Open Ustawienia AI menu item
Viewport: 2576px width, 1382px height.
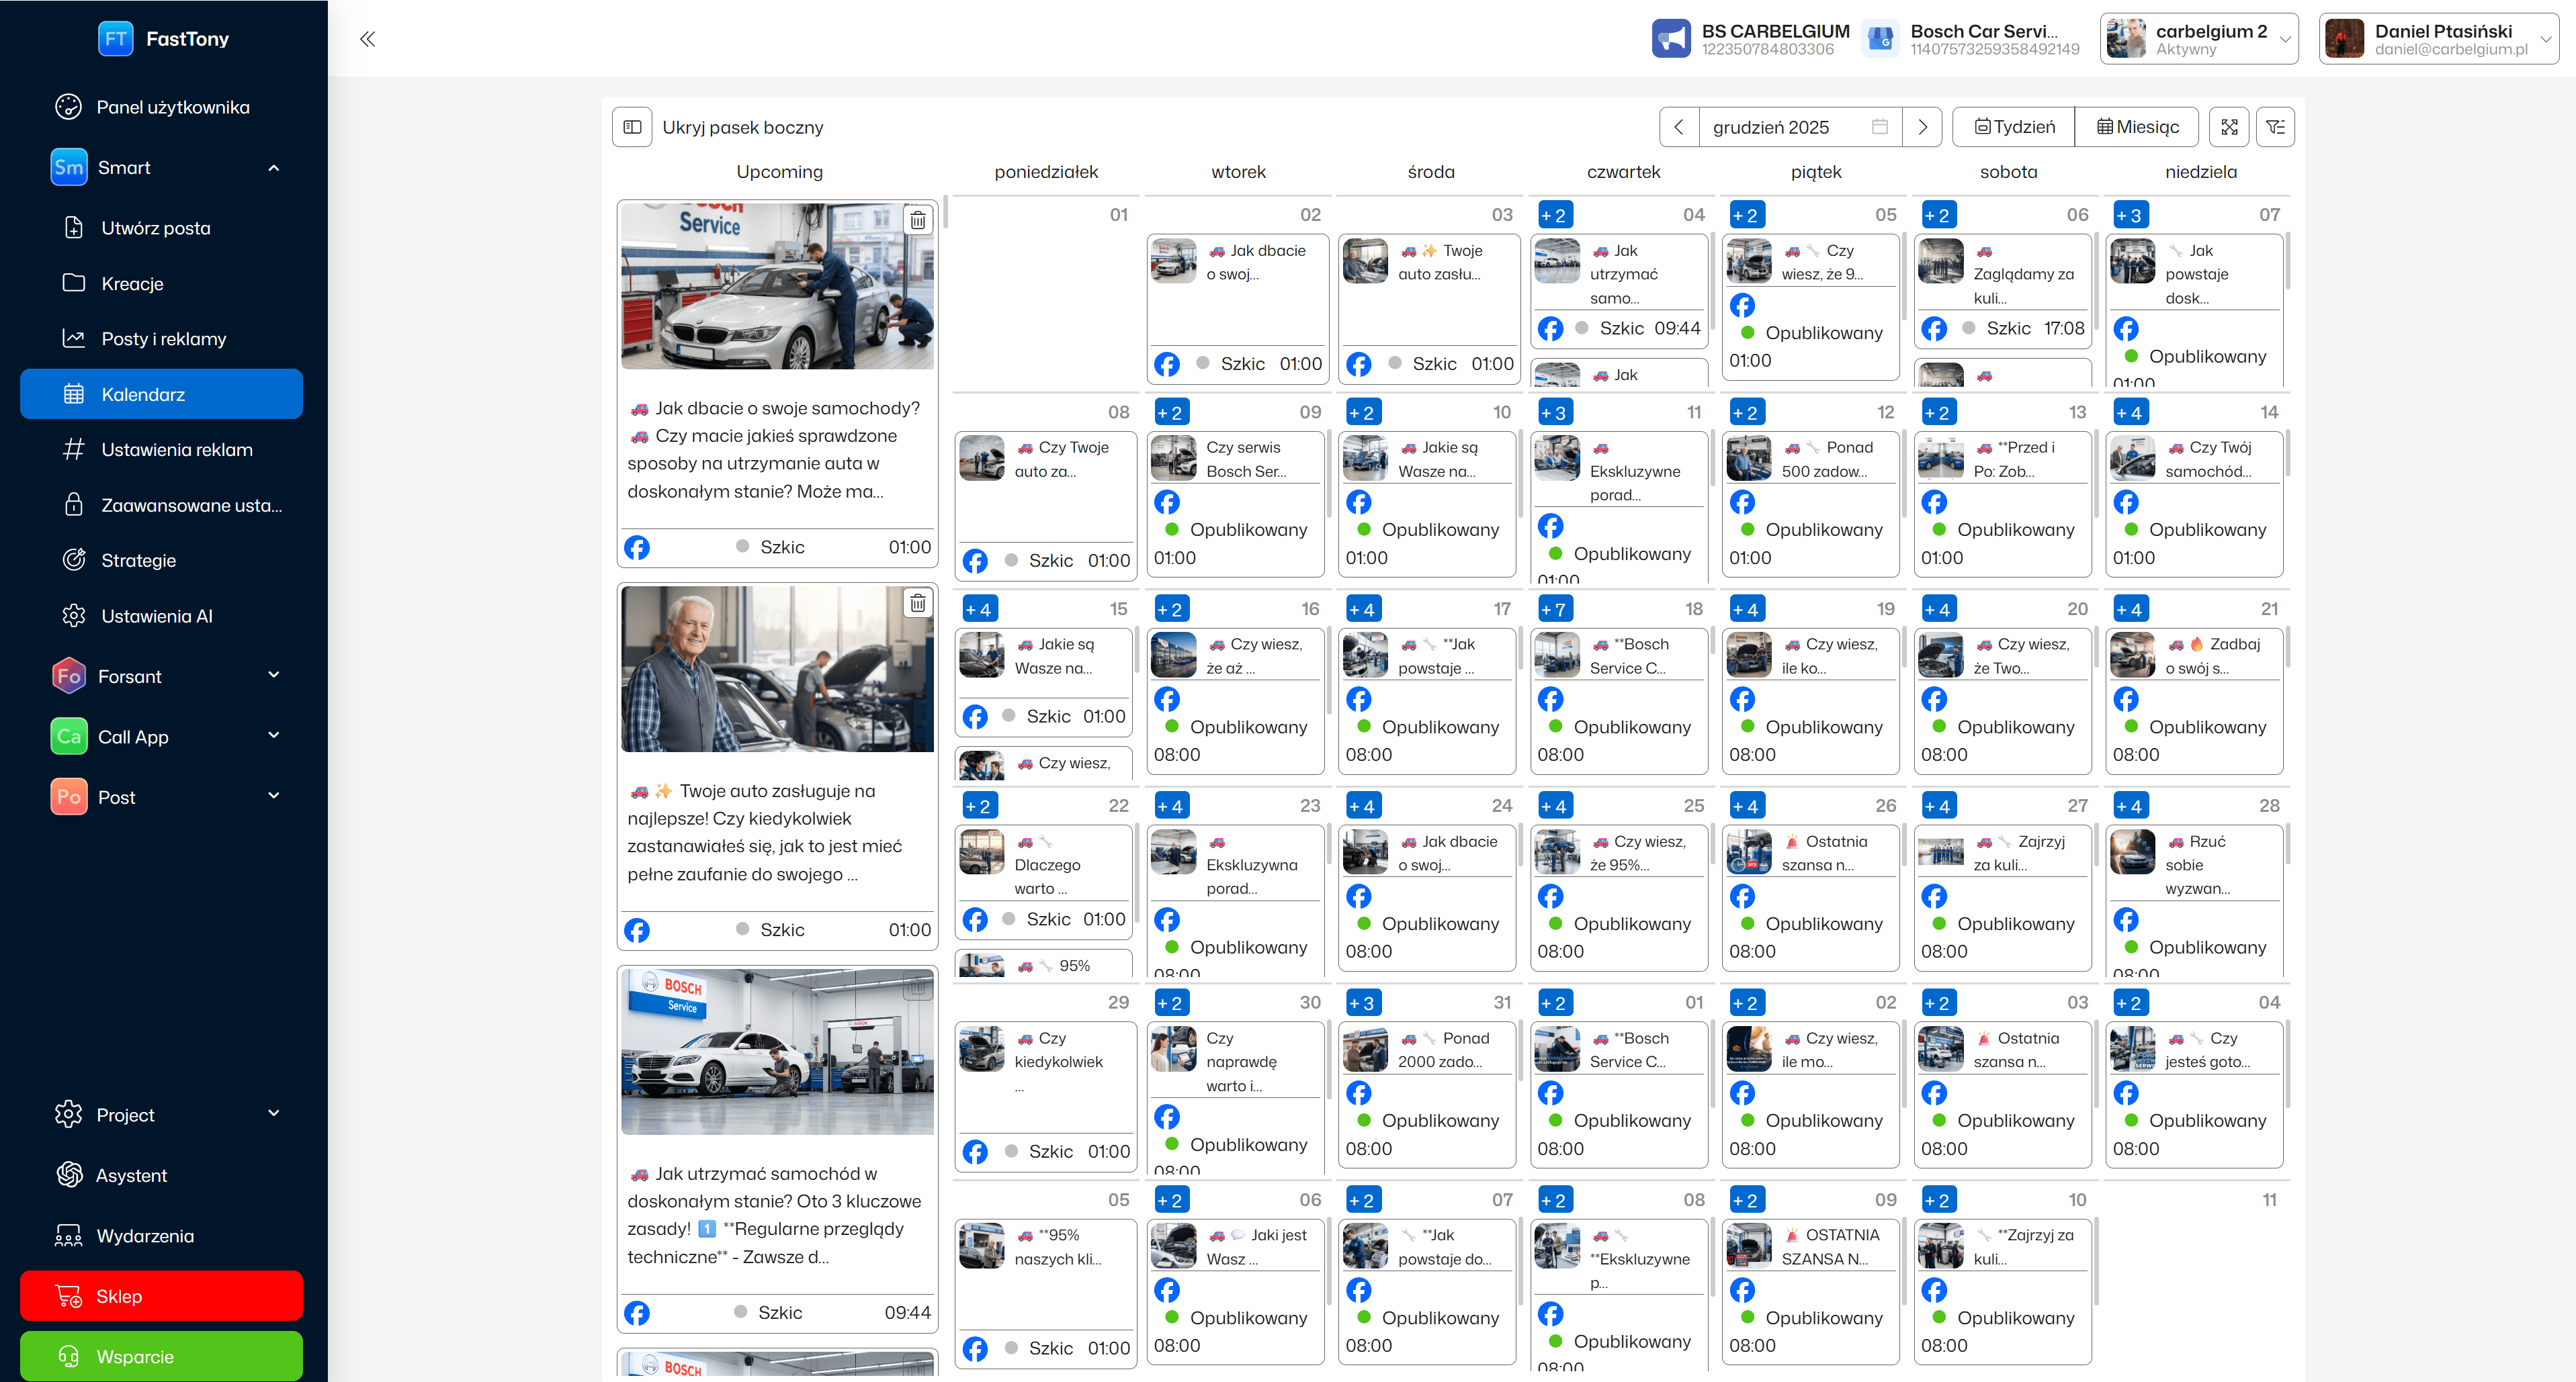point(157,616)
